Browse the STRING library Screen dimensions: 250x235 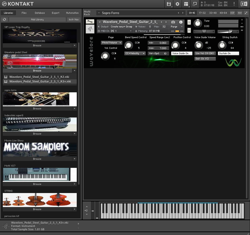tap(37, 209)
